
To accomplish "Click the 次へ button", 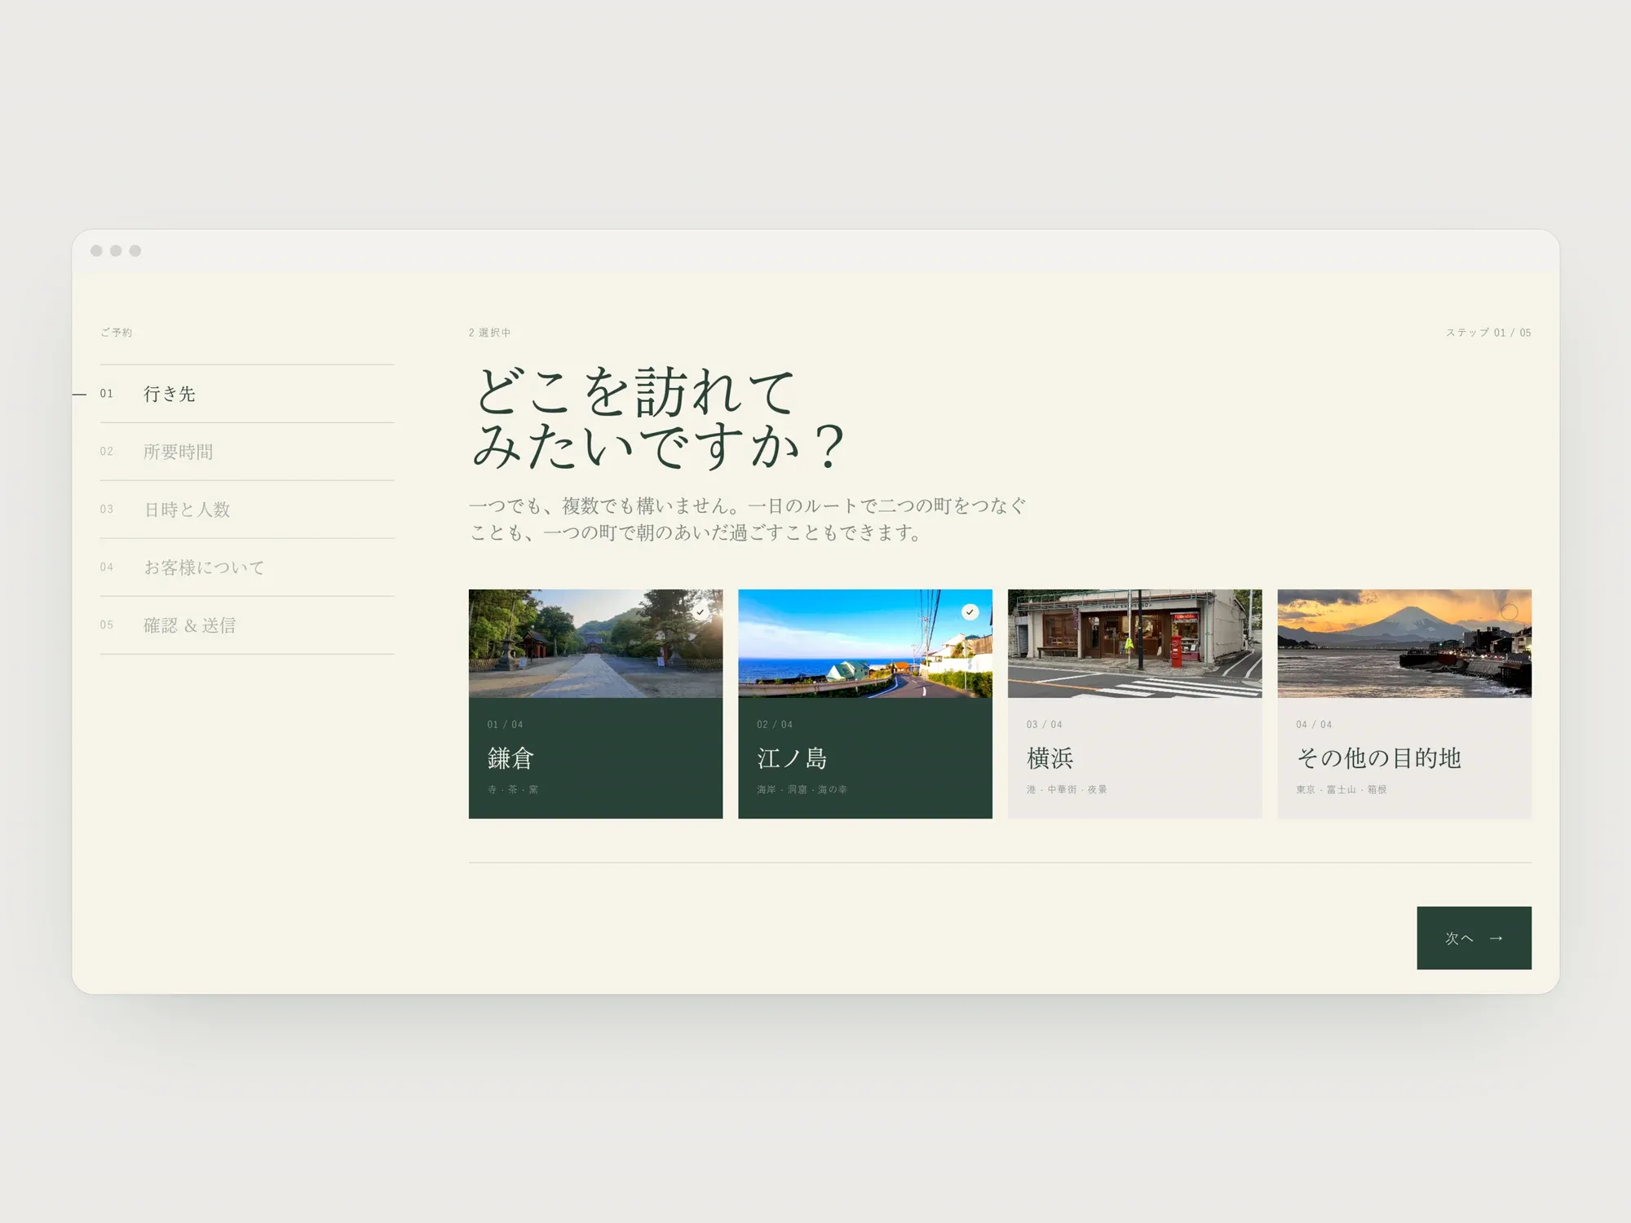I will click(x=1474, y=938).
